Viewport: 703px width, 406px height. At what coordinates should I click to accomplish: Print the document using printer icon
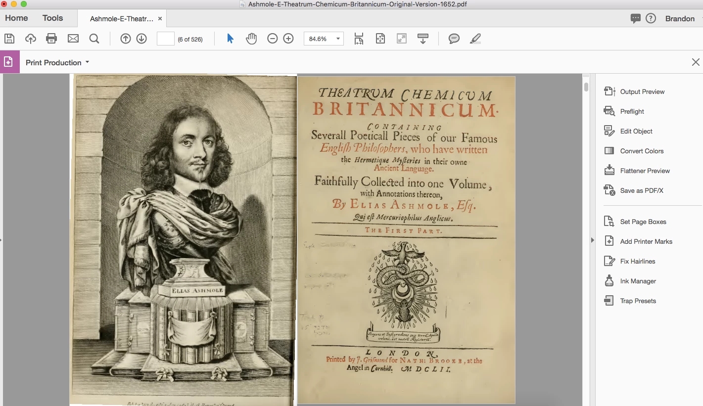point(51,39)
